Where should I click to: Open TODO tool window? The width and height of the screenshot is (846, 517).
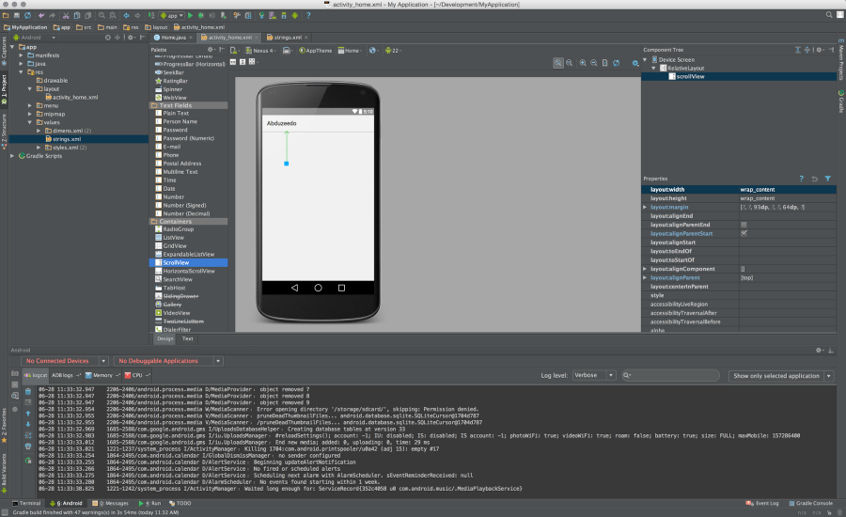point(180,504)
